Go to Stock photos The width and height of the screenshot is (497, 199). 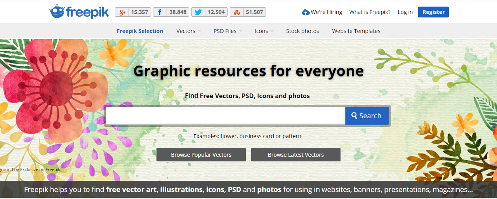(x=302, y=31)
